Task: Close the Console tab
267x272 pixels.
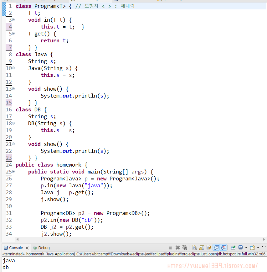Action: 27,248
